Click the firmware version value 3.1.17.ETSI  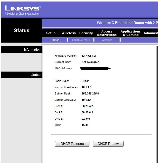tap(89, 56)
